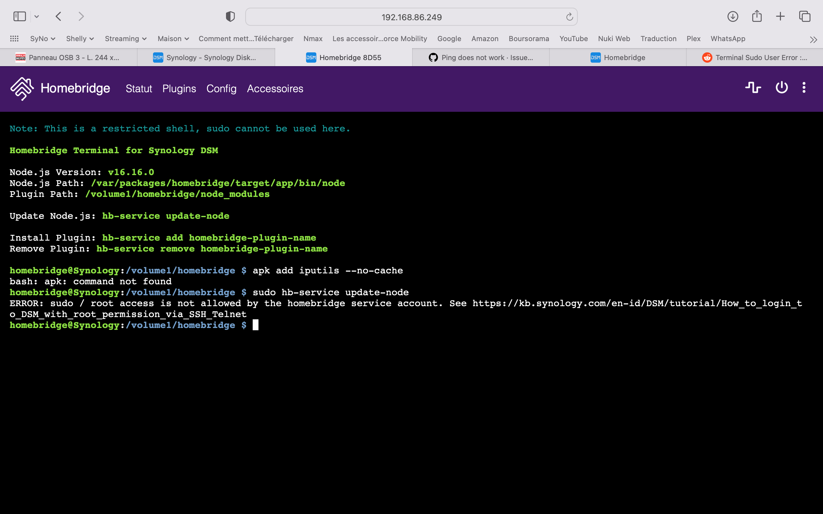Image resolution: width=823 pixels, height=514 pixels.
Task: Open Safari's Downloads icon
Action: tap(733, 16)
